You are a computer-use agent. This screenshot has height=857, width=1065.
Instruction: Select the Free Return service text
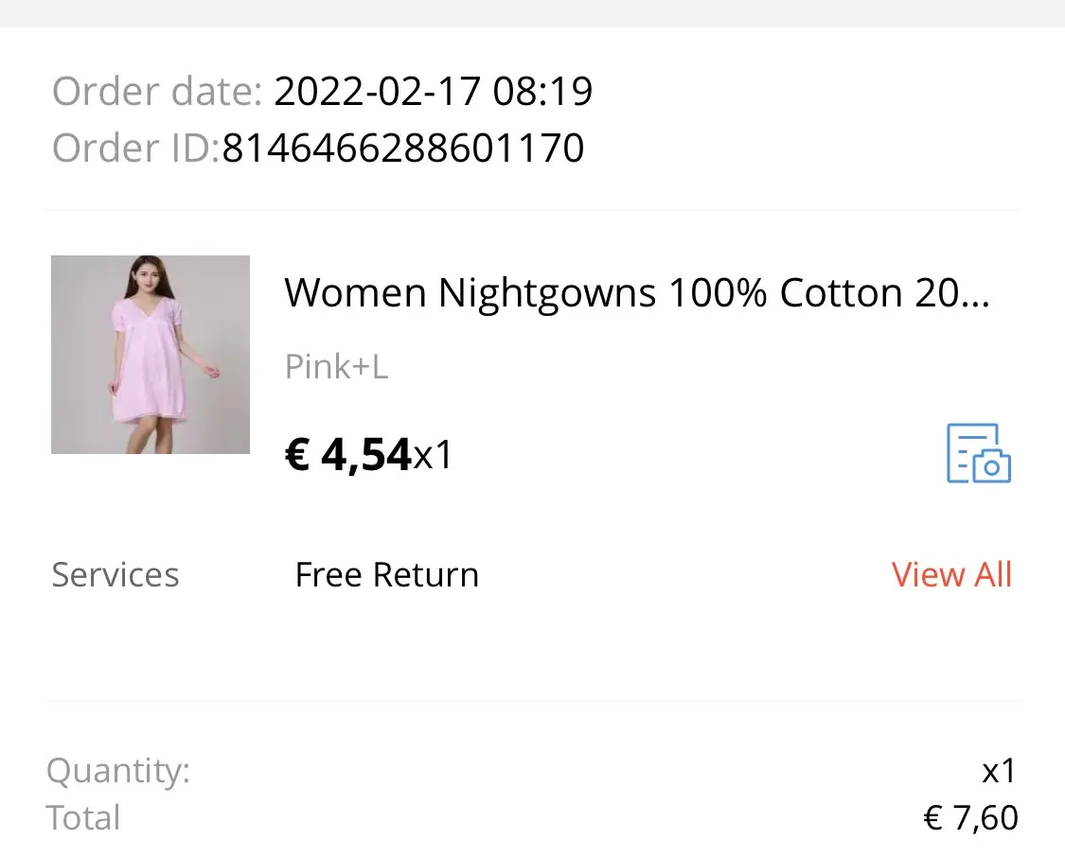tap(386, 574)
